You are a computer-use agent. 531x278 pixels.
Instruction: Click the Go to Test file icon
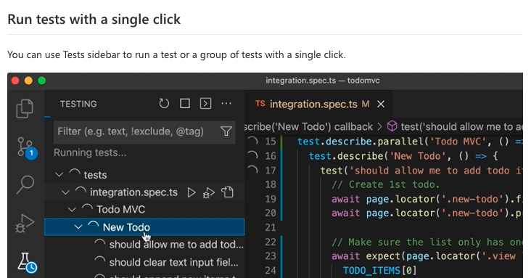(228, 192)
